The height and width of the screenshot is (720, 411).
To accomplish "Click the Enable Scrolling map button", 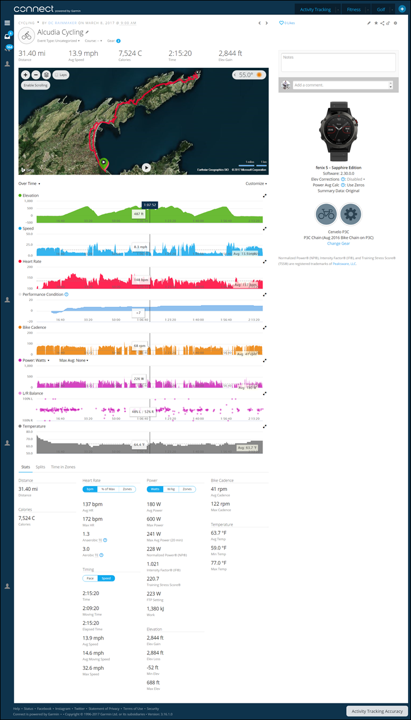I will (x=35, y=85).
